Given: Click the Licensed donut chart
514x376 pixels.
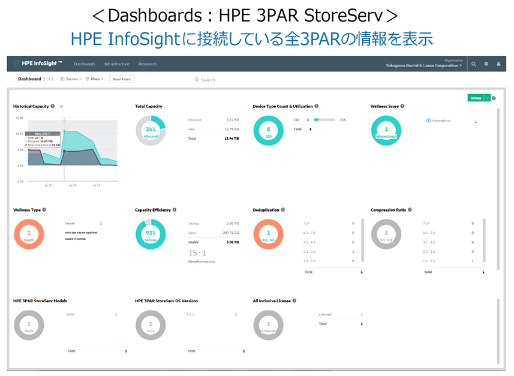Looking at the screenshot, I should coord(269,325).
